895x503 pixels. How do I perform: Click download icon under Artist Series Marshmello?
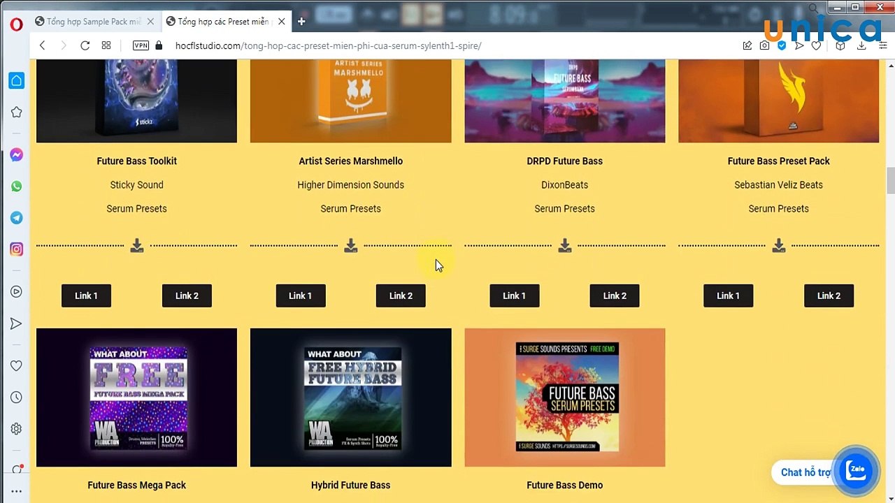[x=351, y=245]
